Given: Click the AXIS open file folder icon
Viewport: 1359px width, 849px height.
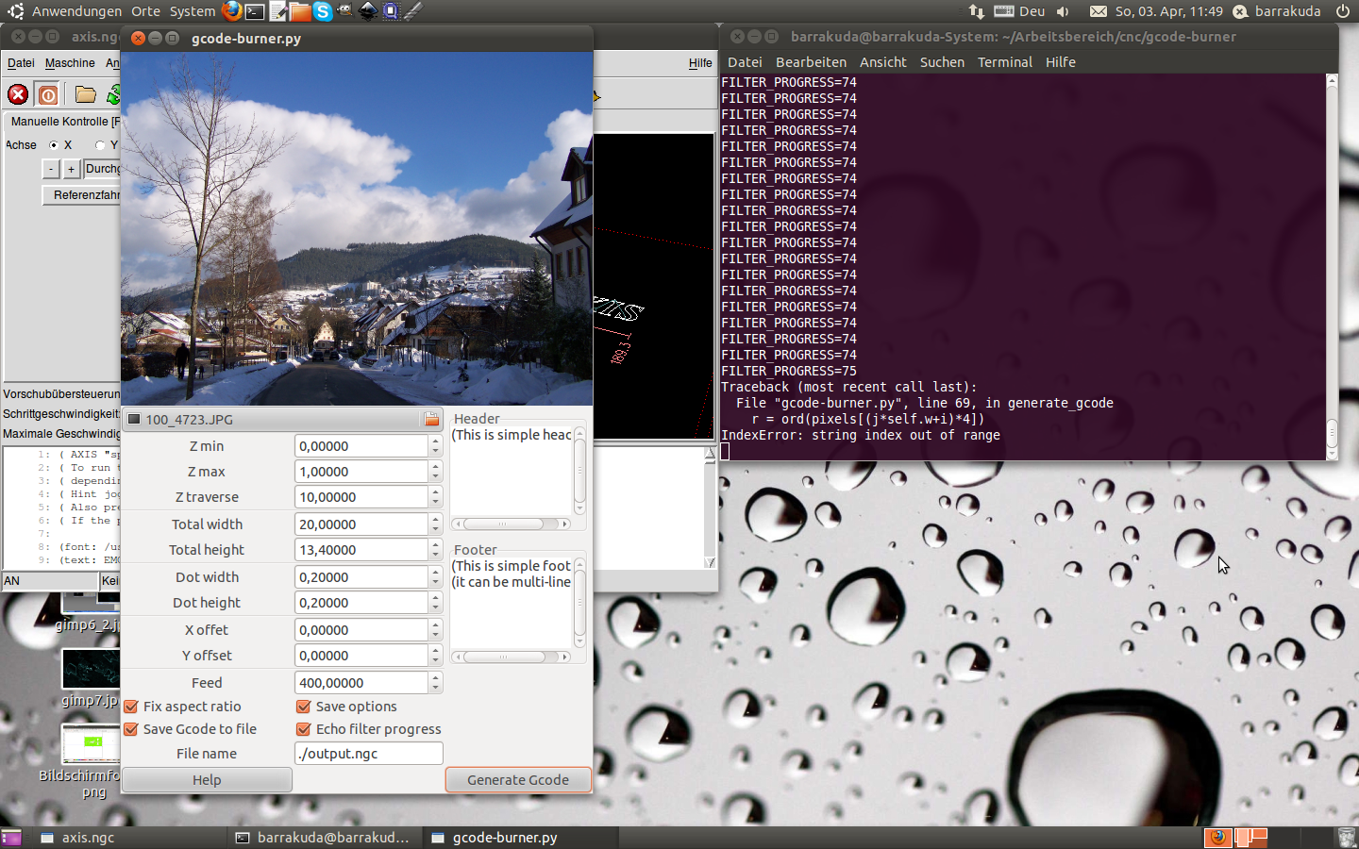Looking at the screenshot, I should [86, 94].
